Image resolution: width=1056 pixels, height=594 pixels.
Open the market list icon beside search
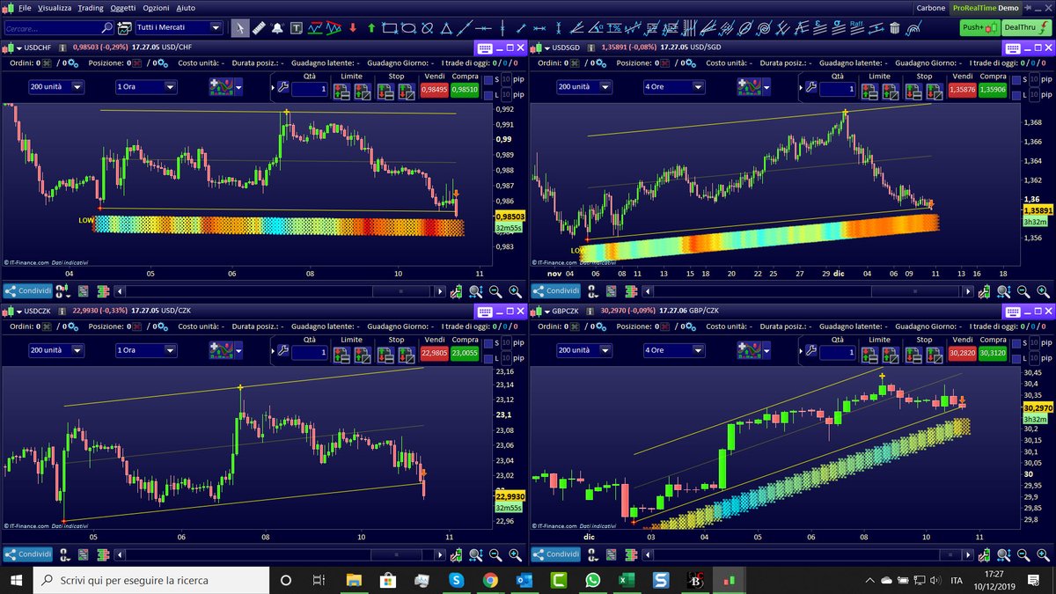click(x=125, y=28)
